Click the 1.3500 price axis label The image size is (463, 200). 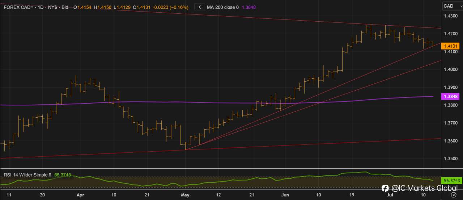(450, 159)
